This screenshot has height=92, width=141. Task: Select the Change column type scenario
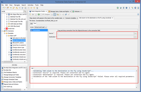click(17, 48)
